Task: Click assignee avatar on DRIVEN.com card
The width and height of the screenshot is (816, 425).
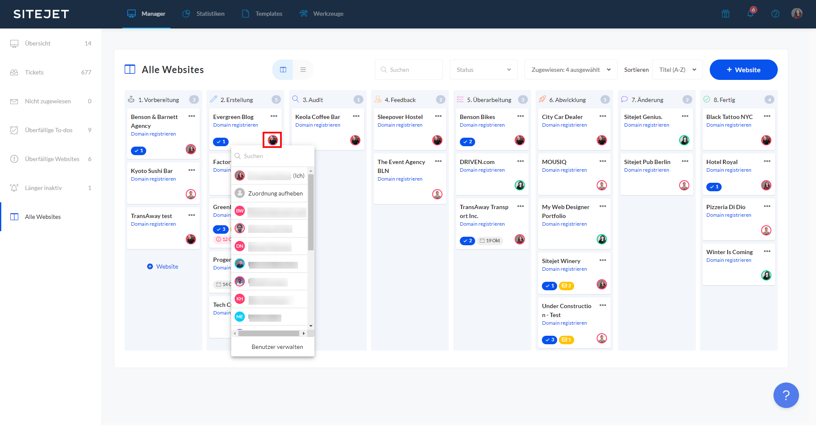Action: [x=520, y=185]
